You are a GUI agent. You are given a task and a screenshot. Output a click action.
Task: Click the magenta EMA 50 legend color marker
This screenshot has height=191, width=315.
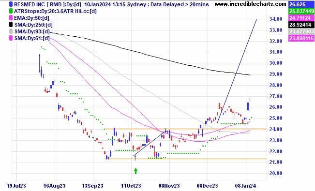coord(11,18)
